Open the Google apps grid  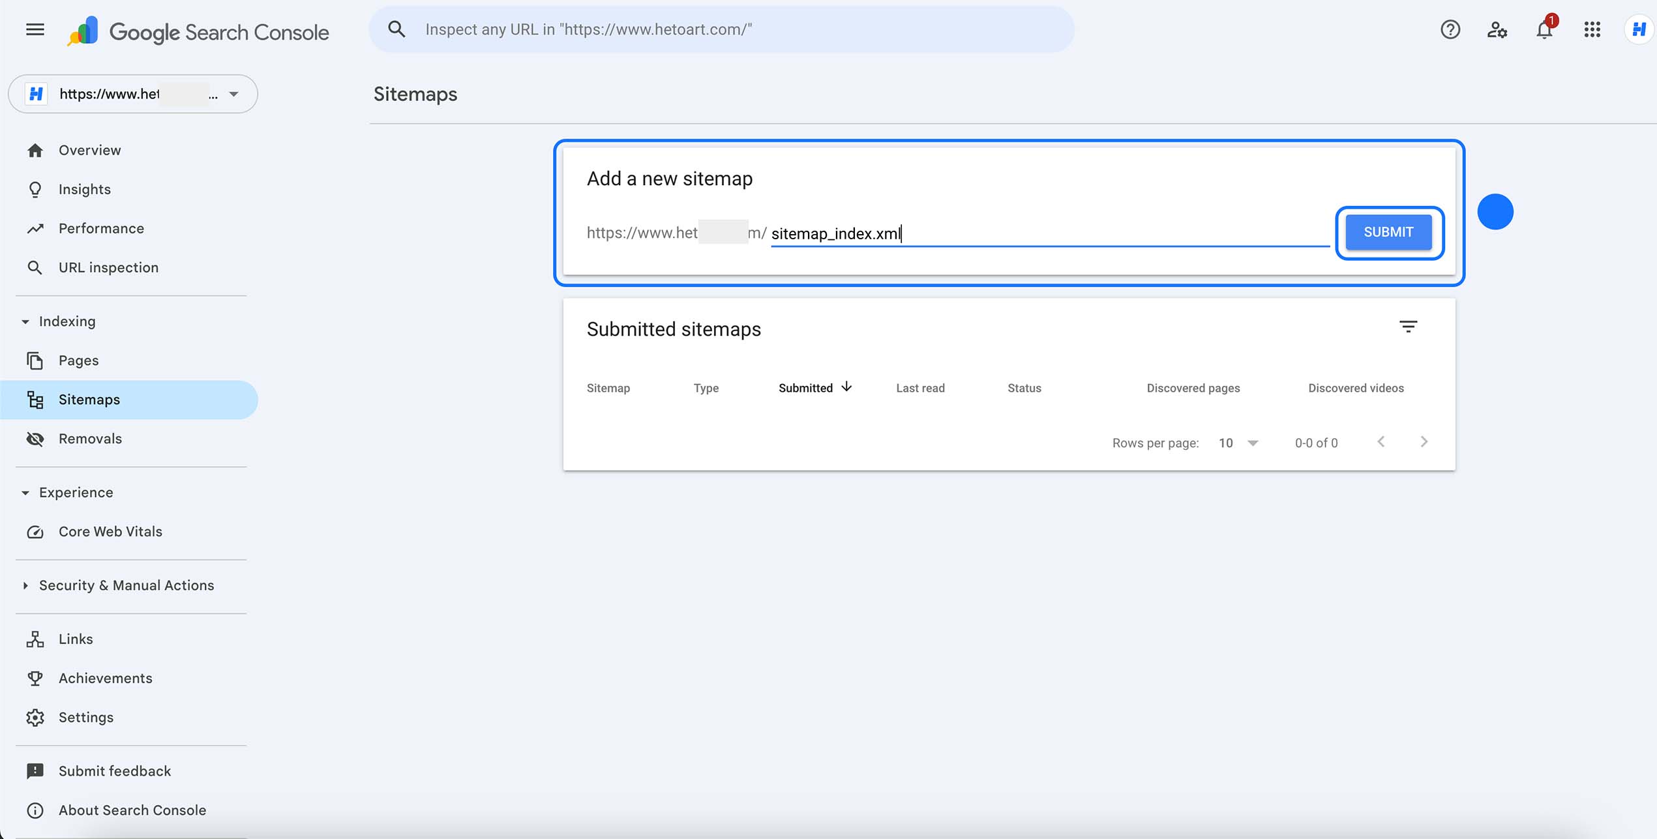1591,29
